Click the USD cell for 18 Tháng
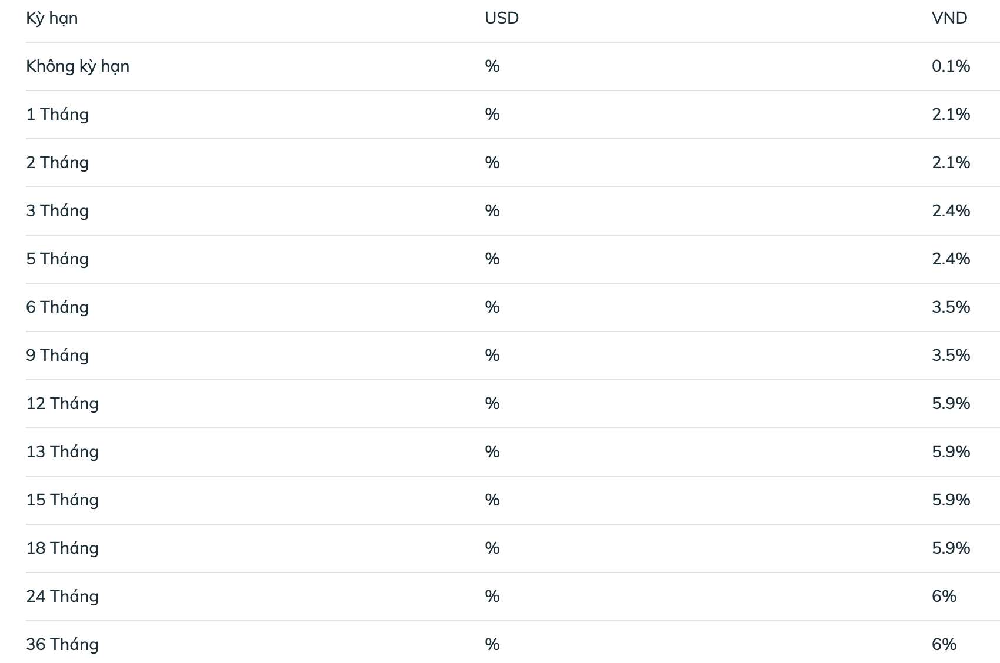1000x663 pixels. pos(492,548)
